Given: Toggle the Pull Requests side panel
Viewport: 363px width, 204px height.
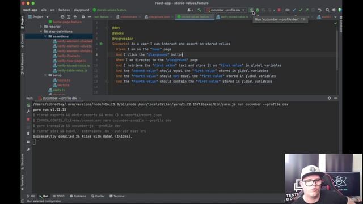Looking at the screenshot, I should click(x=23, y=64).
